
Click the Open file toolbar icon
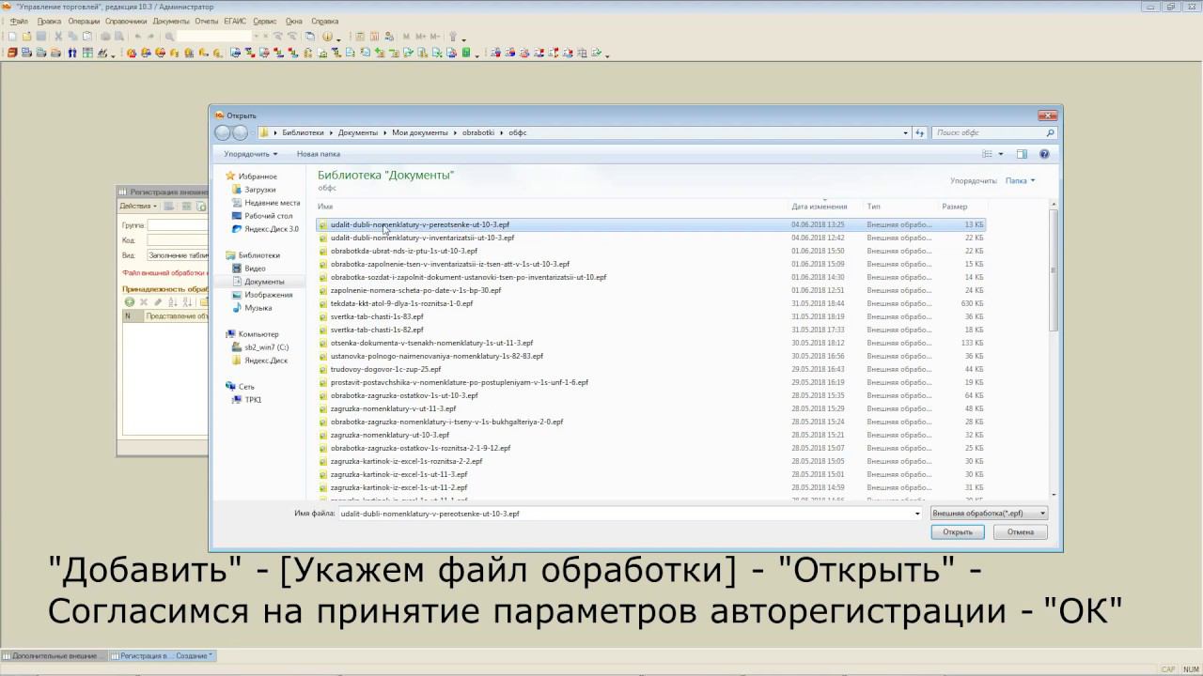point(26,37)
